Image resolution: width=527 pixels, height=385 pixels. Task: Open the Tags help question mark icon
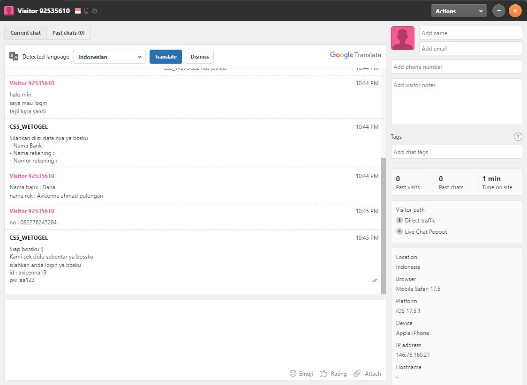click(x=518, y=137)
